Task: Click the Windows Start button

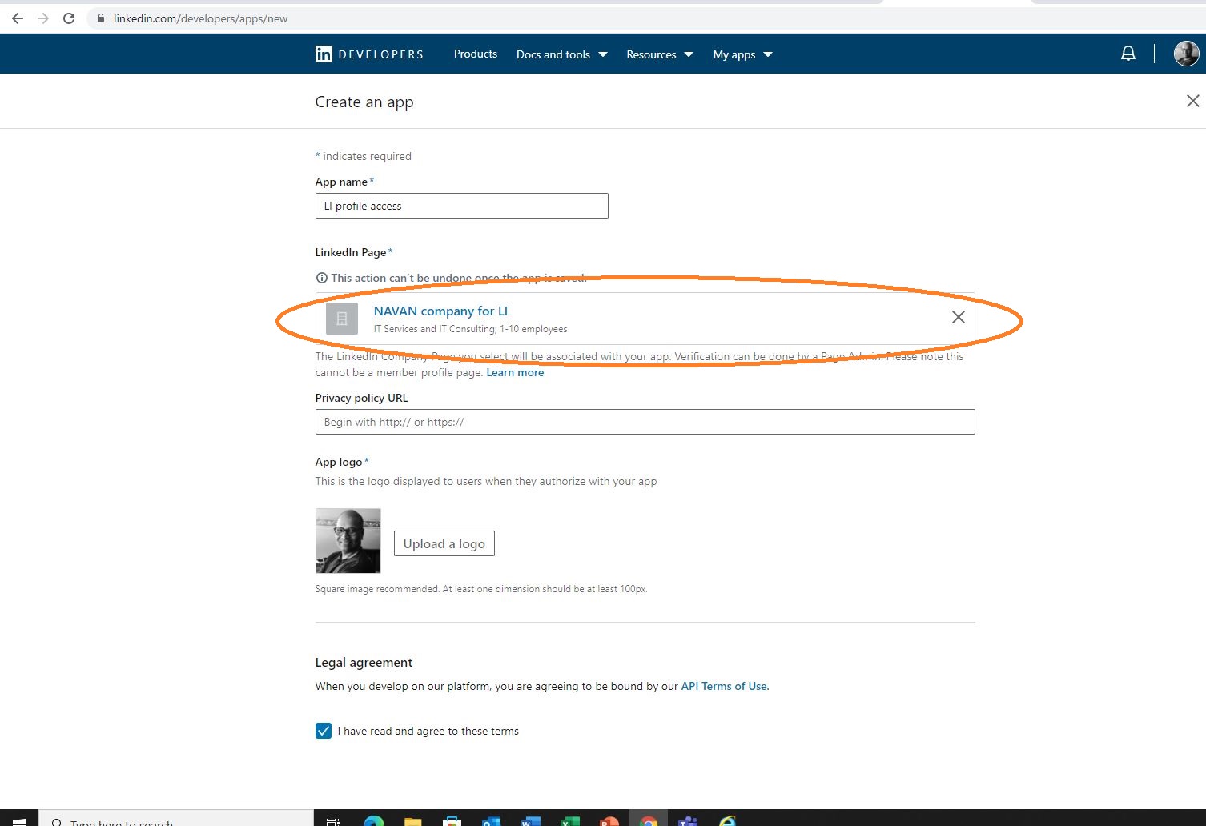Action: pos(19,820)
